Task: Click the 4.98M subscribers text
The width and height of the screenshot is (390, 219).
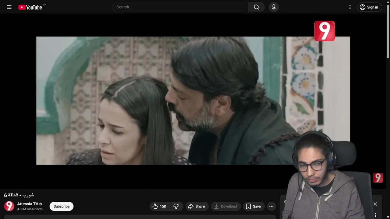Action: 30,209
